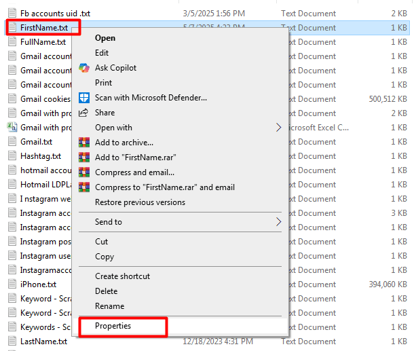The width and height of the screenshot is (416, 351).
Task: Click the Ask Copilot menu entry
Action: coord(115,68)
